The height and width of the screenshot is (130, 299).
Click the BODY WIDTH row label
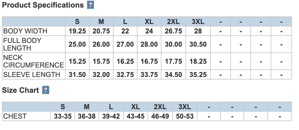(x=25, y=31)
